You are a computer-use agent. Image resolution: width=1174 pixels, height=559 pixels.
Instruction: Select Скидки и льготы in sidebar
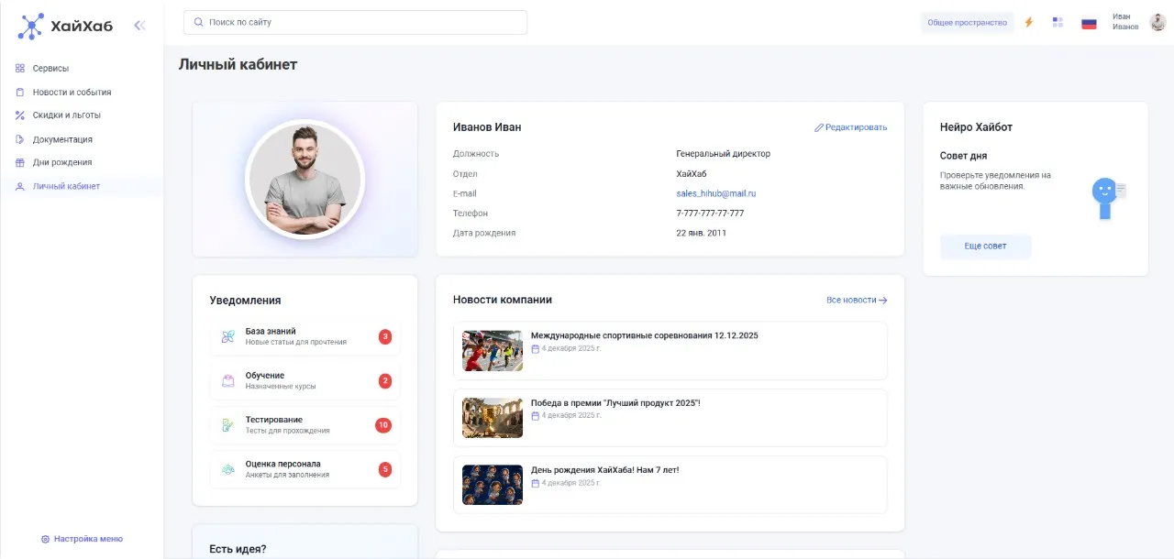[66, 115]
